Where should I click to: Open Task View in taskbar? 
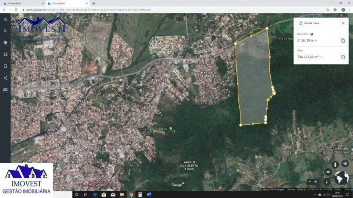point(85,195)
